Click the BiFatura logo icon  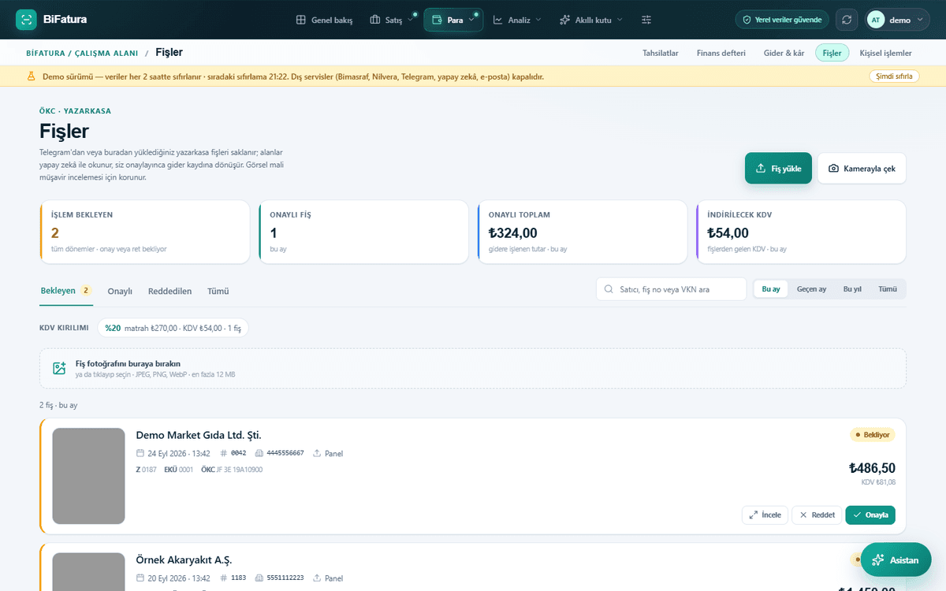pos(26,20)
